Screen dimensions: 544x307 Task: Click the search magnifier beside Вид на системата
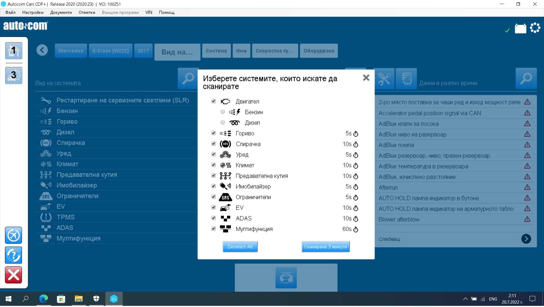click(x=188, y=78)
